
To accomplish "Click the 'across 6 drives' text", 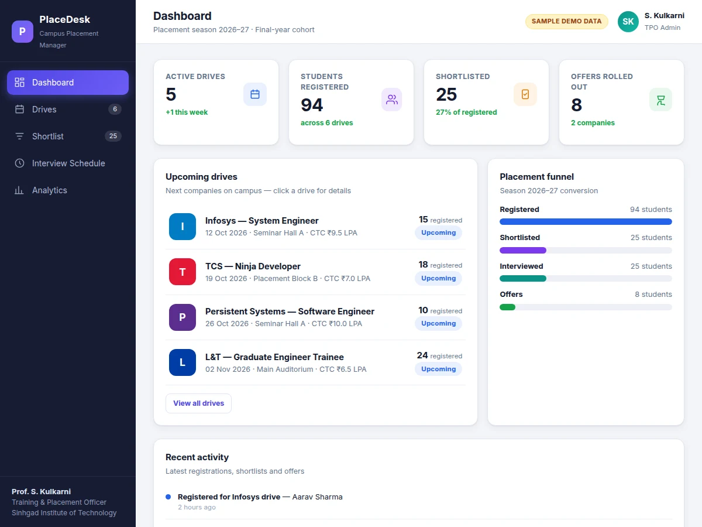I will point(327,123).
